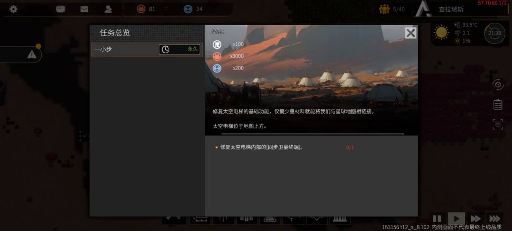Open the player profile icon
The image size is (512, 231).
[x=108, y=9]
